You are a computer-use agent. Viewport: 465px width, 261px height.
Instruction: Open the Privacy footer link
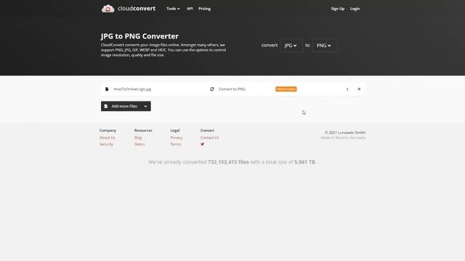(176, 138)
